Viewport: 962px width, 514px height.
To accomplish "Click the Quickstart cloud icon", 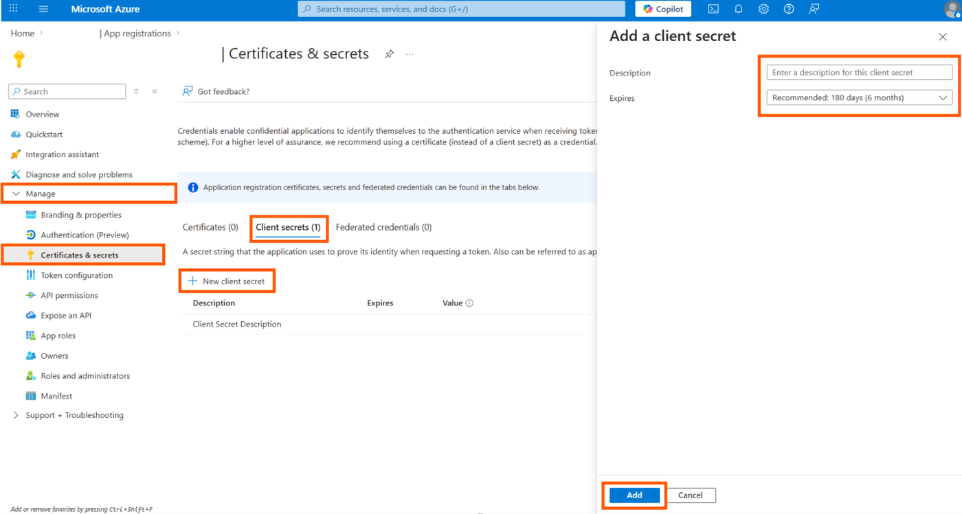I will pos(15,135).
